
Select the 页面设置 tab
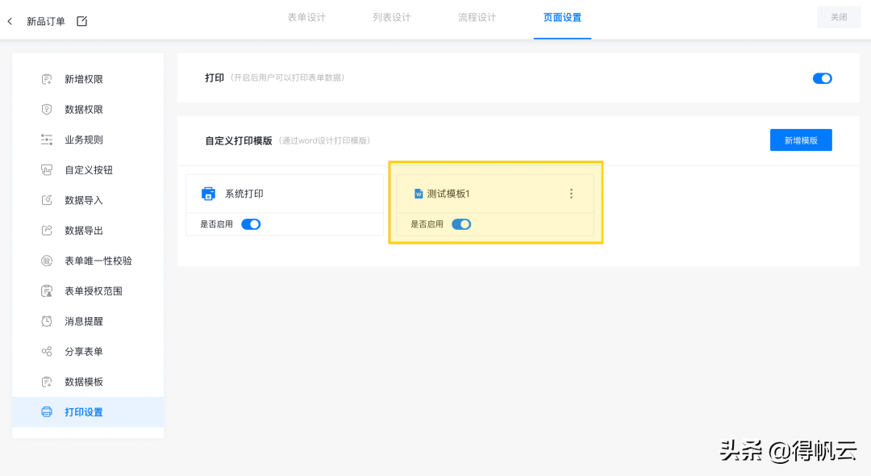click(x=562, y=18)
